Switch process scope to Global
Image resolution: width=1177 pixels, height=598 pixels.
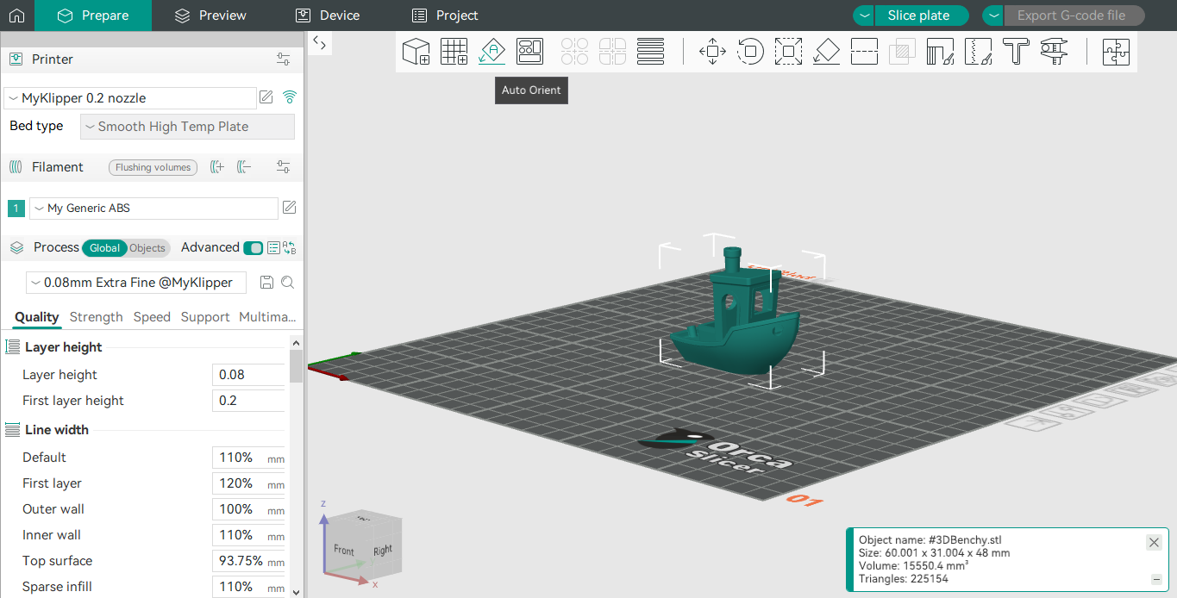pyautogui.click(x=104, y=248)
